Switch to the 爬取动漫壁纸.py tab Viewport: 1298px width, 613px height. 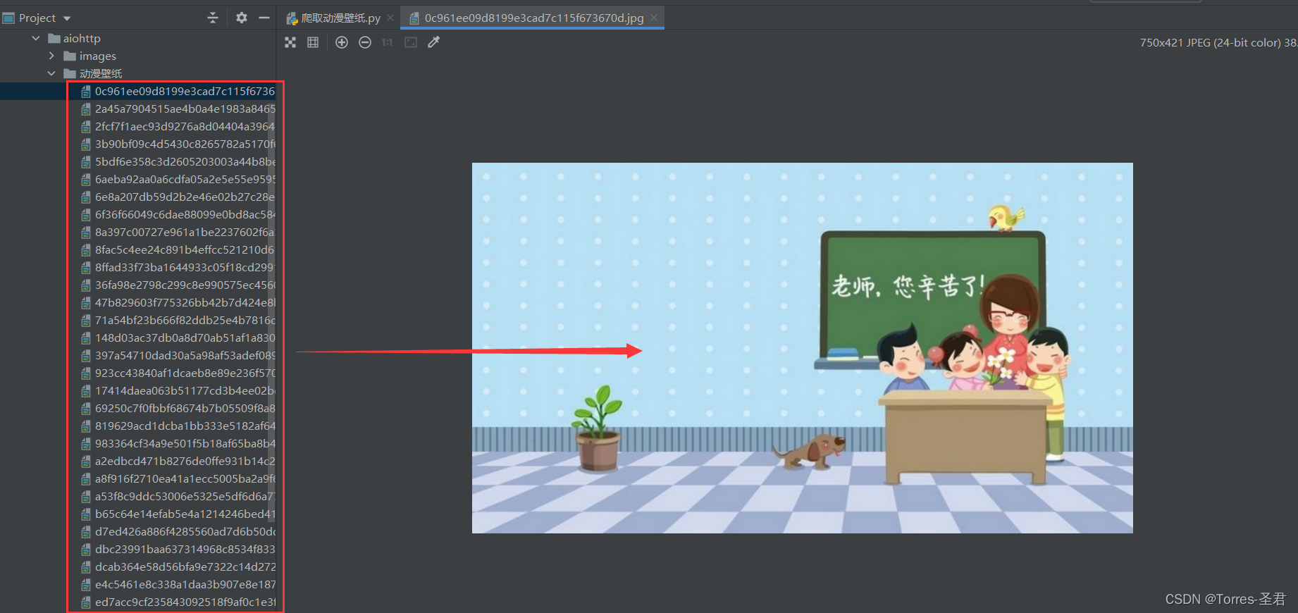333,18
